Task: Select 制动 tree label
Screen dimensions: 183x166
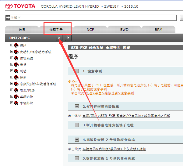Action: pyautogui.click(x=23, y=71)
